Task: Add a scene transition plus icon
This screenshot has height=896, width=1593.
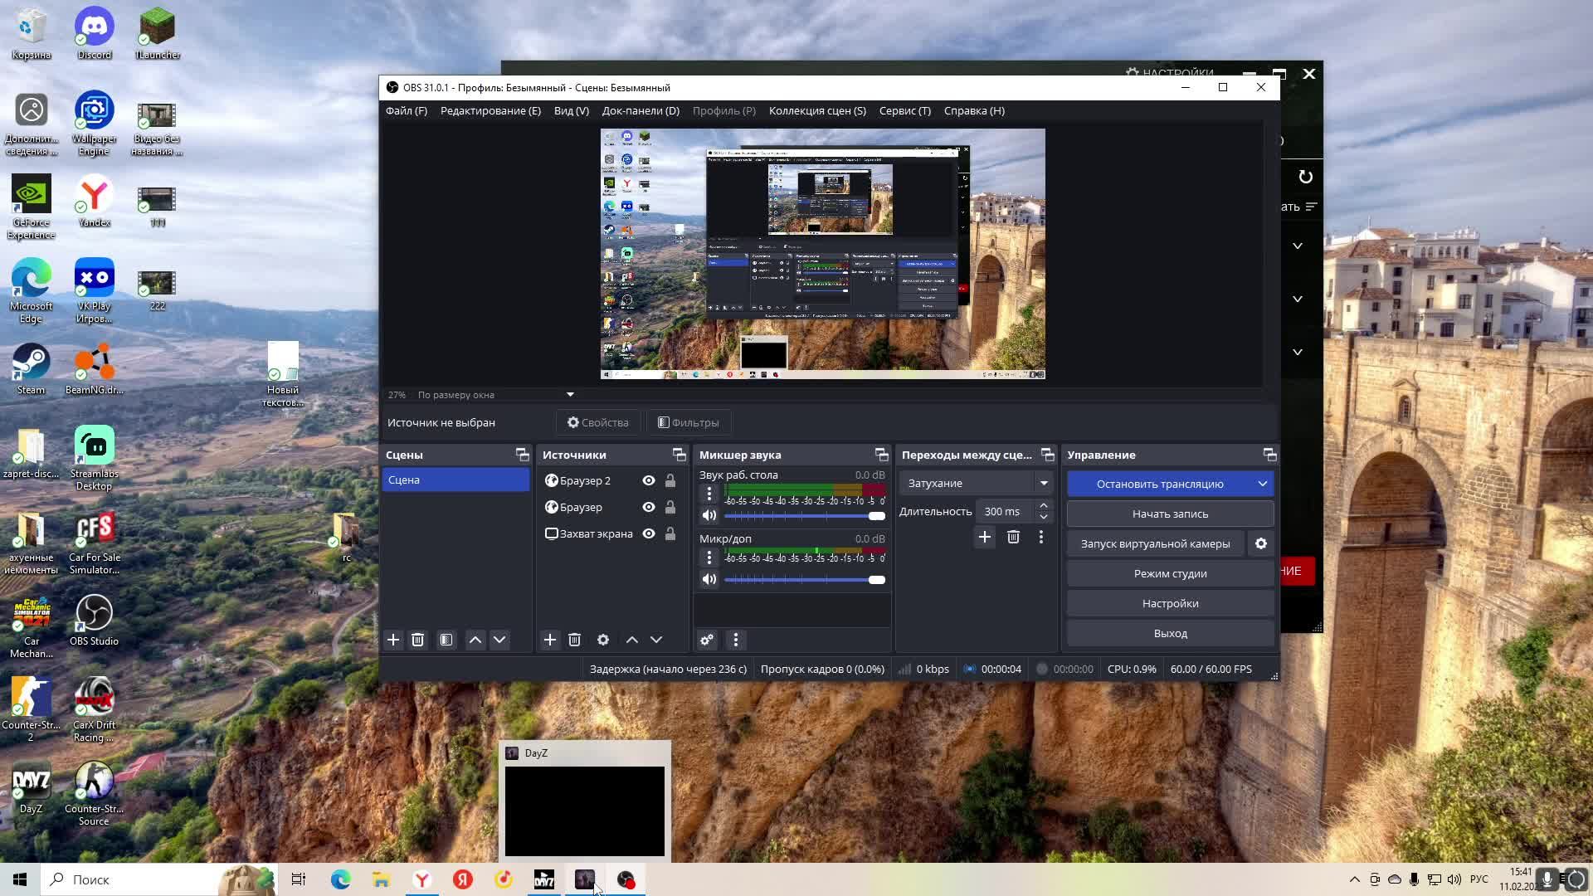Action: (x=985, y=538)
